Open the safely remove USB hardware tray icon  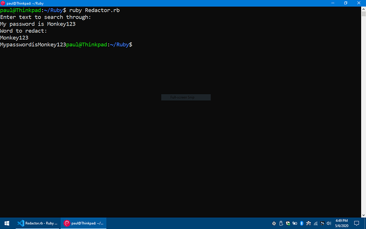(x=281, y=223)
